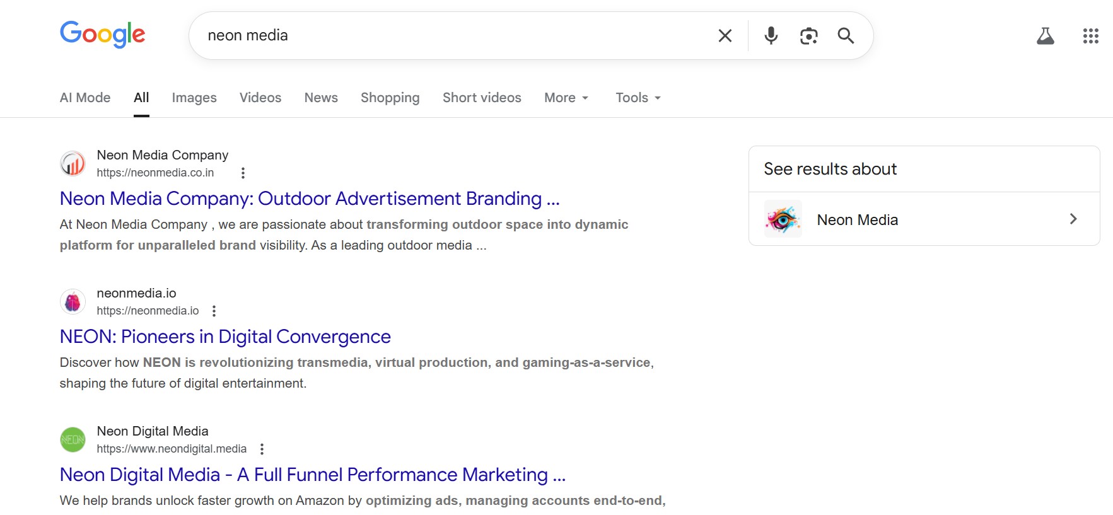This screenshot has width=1113, height=515.
Task: Open the Google apps grid
Action: coord(1090,36)
